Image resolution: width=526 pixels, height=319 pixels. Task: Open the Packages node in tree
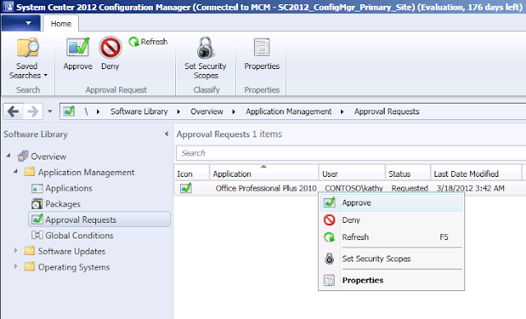(56, 204)
